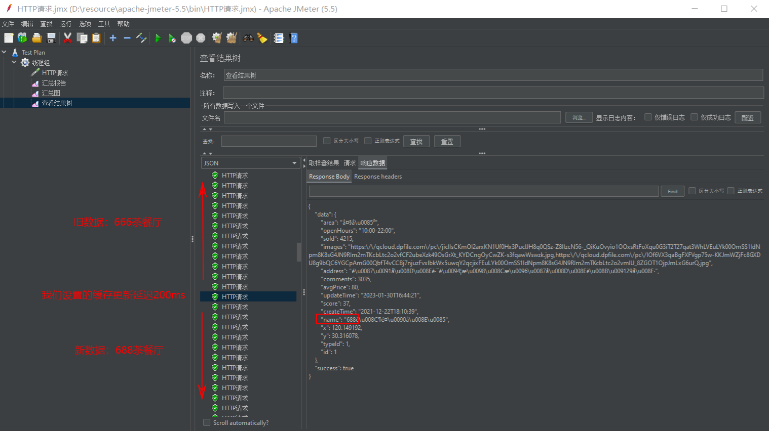This screenshot has width=769, height=431.
Task: Select the 汇总报告 listener node
Action: coord(54,83)
